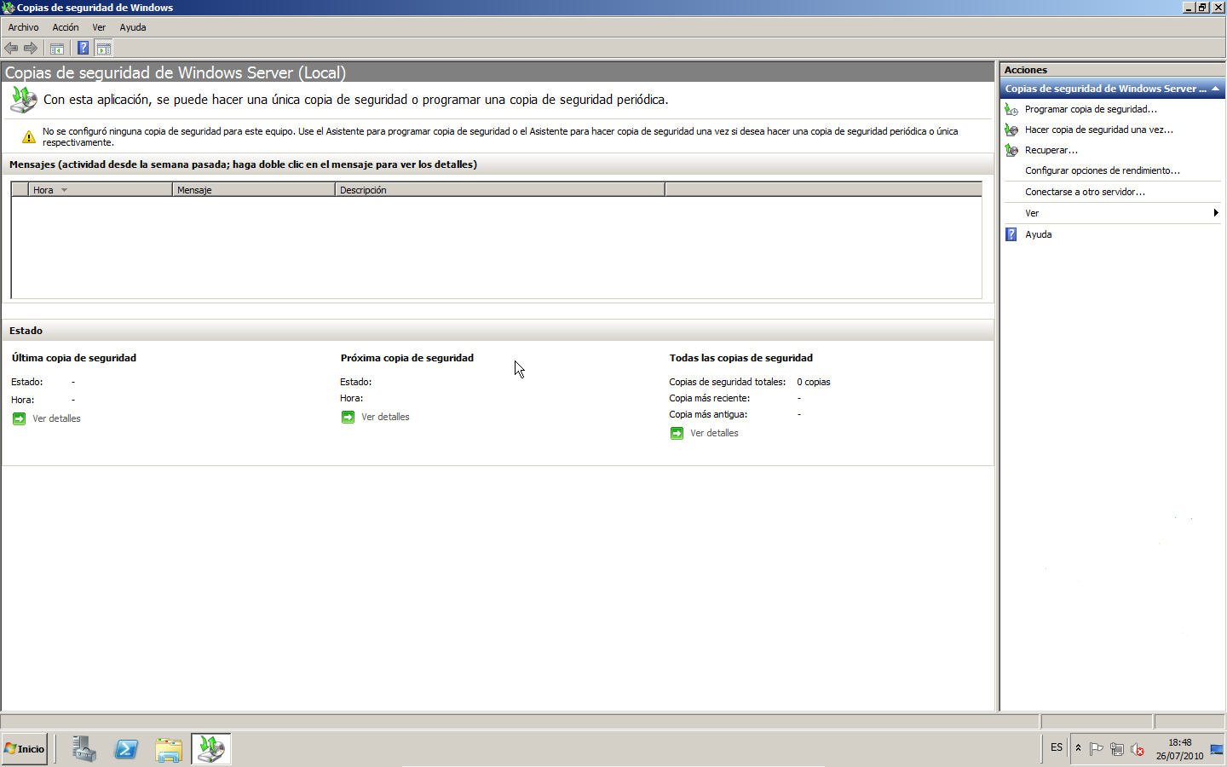
Task: Open Server Manager from the taskbar
Action: tap(84, 749)
